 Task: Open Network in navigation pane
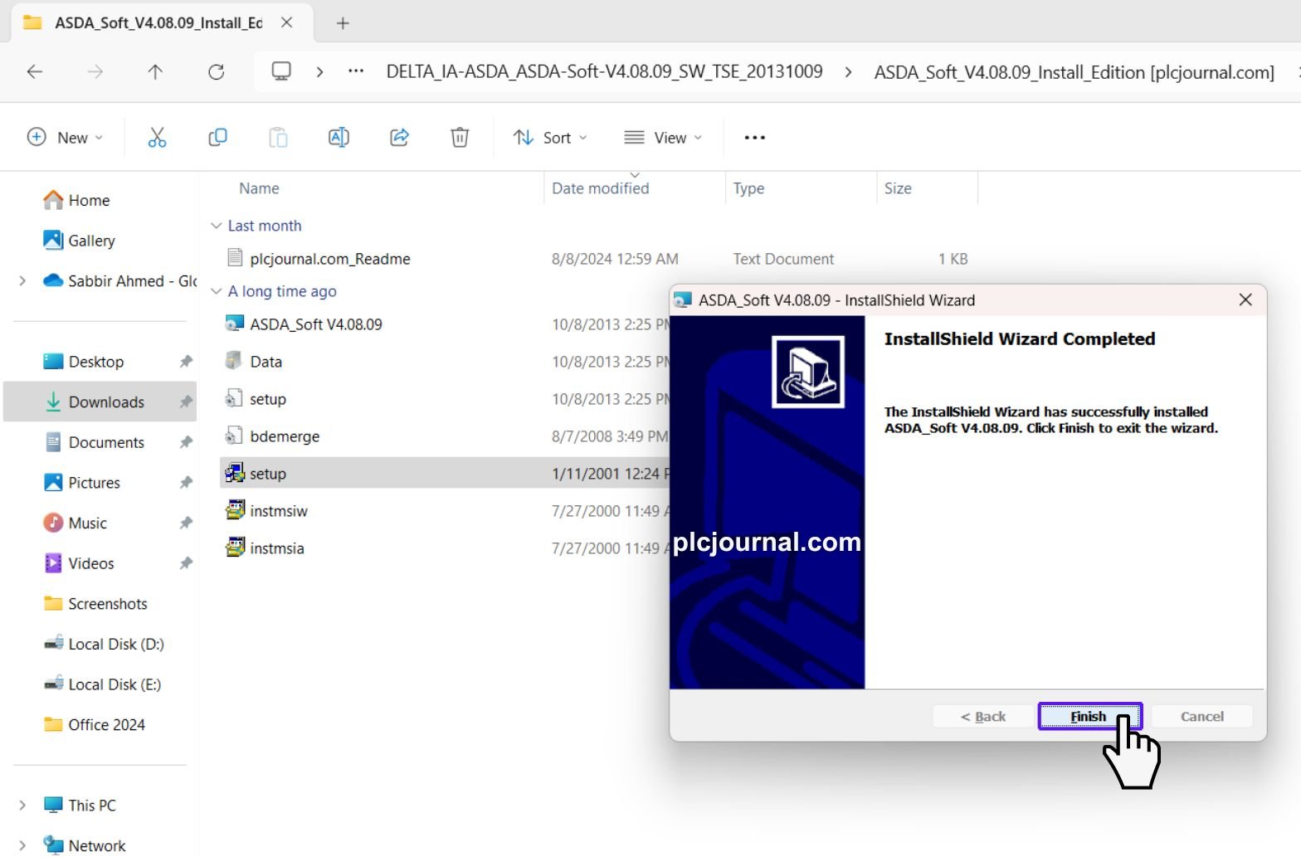click(85, 845)
